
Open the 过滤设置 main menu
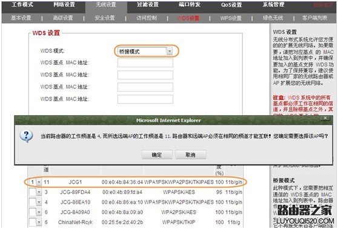click(148, 4)
